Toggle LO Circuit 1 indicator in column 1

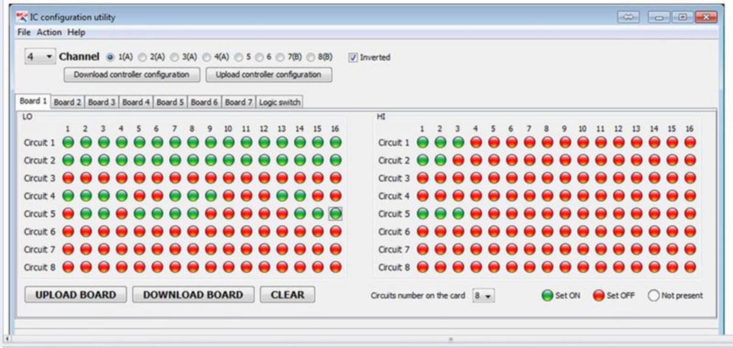coord(68,142)
